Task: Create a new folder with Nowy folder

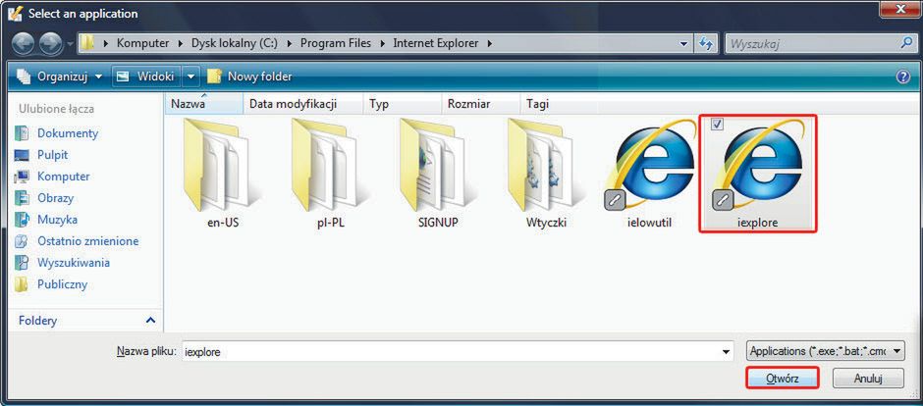Action: click(248, 76)
